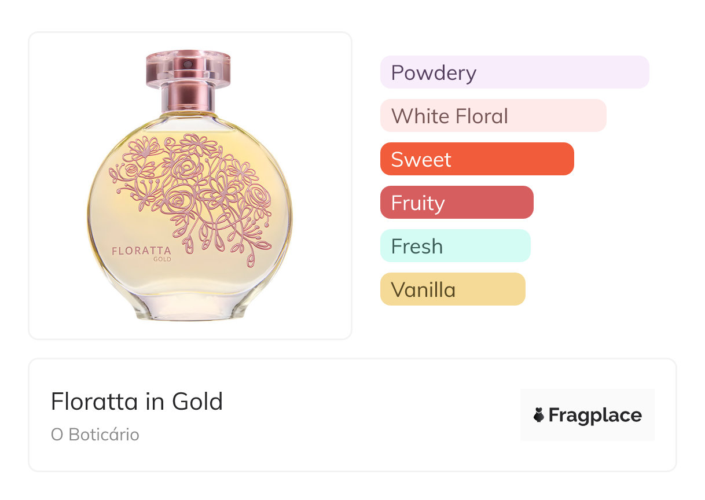
Task: Click the yellow Vanilla accord bar
Action: (452, 289)
